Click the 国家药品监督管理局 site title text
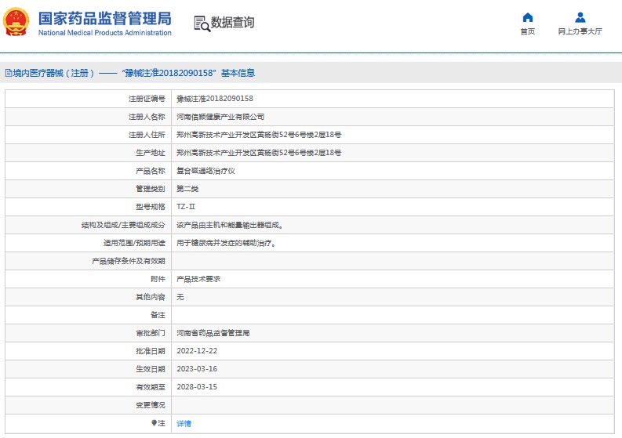This screenshot has width=622, height=438. pos(104,18)
